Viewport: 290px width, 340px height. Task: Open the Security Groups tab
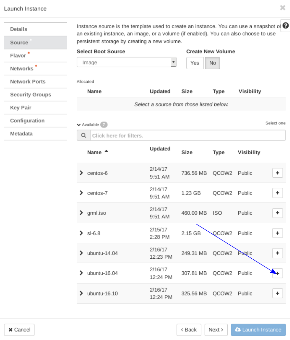click(x=31, y=95)
